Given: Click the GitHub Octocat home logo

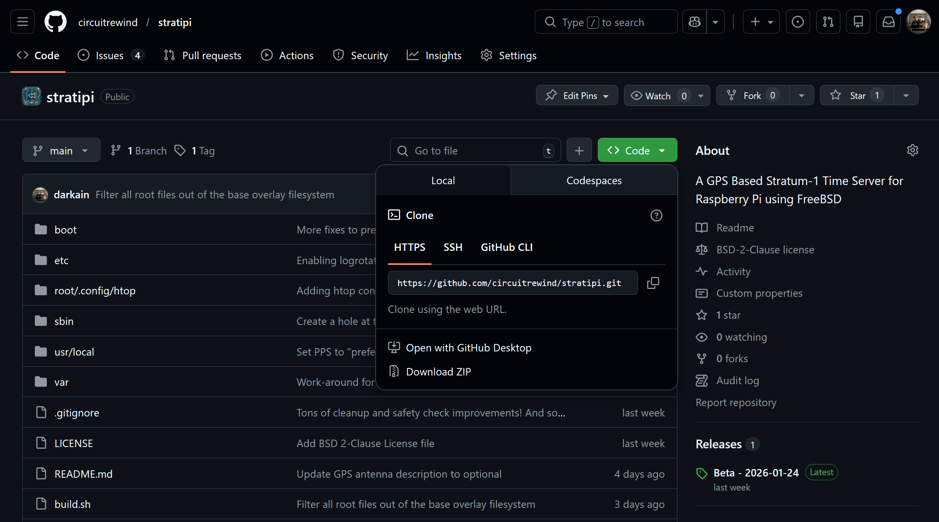Looking at the screenshot, I should click(56, 22).
